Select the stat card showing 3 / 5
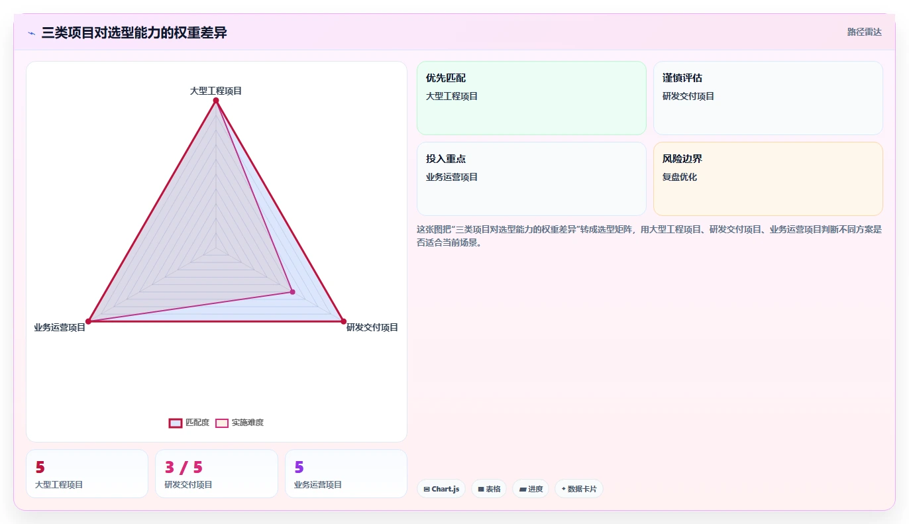Viewport: 909px width, 524px height. coord(217,474)
